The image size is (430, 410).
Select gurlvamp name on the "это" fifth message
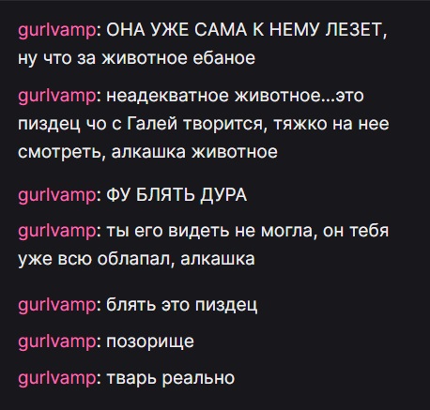[x=57, y=306]
